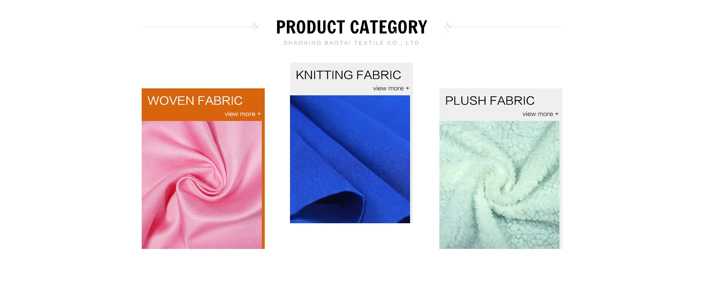This screenshot has height=283, width=703.
Task: Open Plush Fabric view more link
Action: (x=540, y=114)
